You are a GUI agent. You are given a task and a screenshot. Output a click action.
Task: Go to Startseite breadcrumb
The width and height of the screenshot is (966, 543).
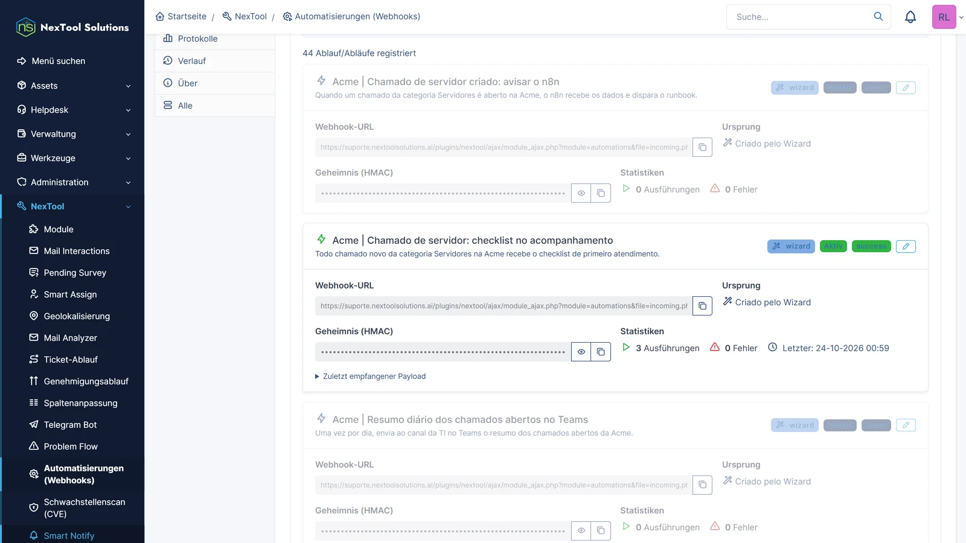click(181, 16)
